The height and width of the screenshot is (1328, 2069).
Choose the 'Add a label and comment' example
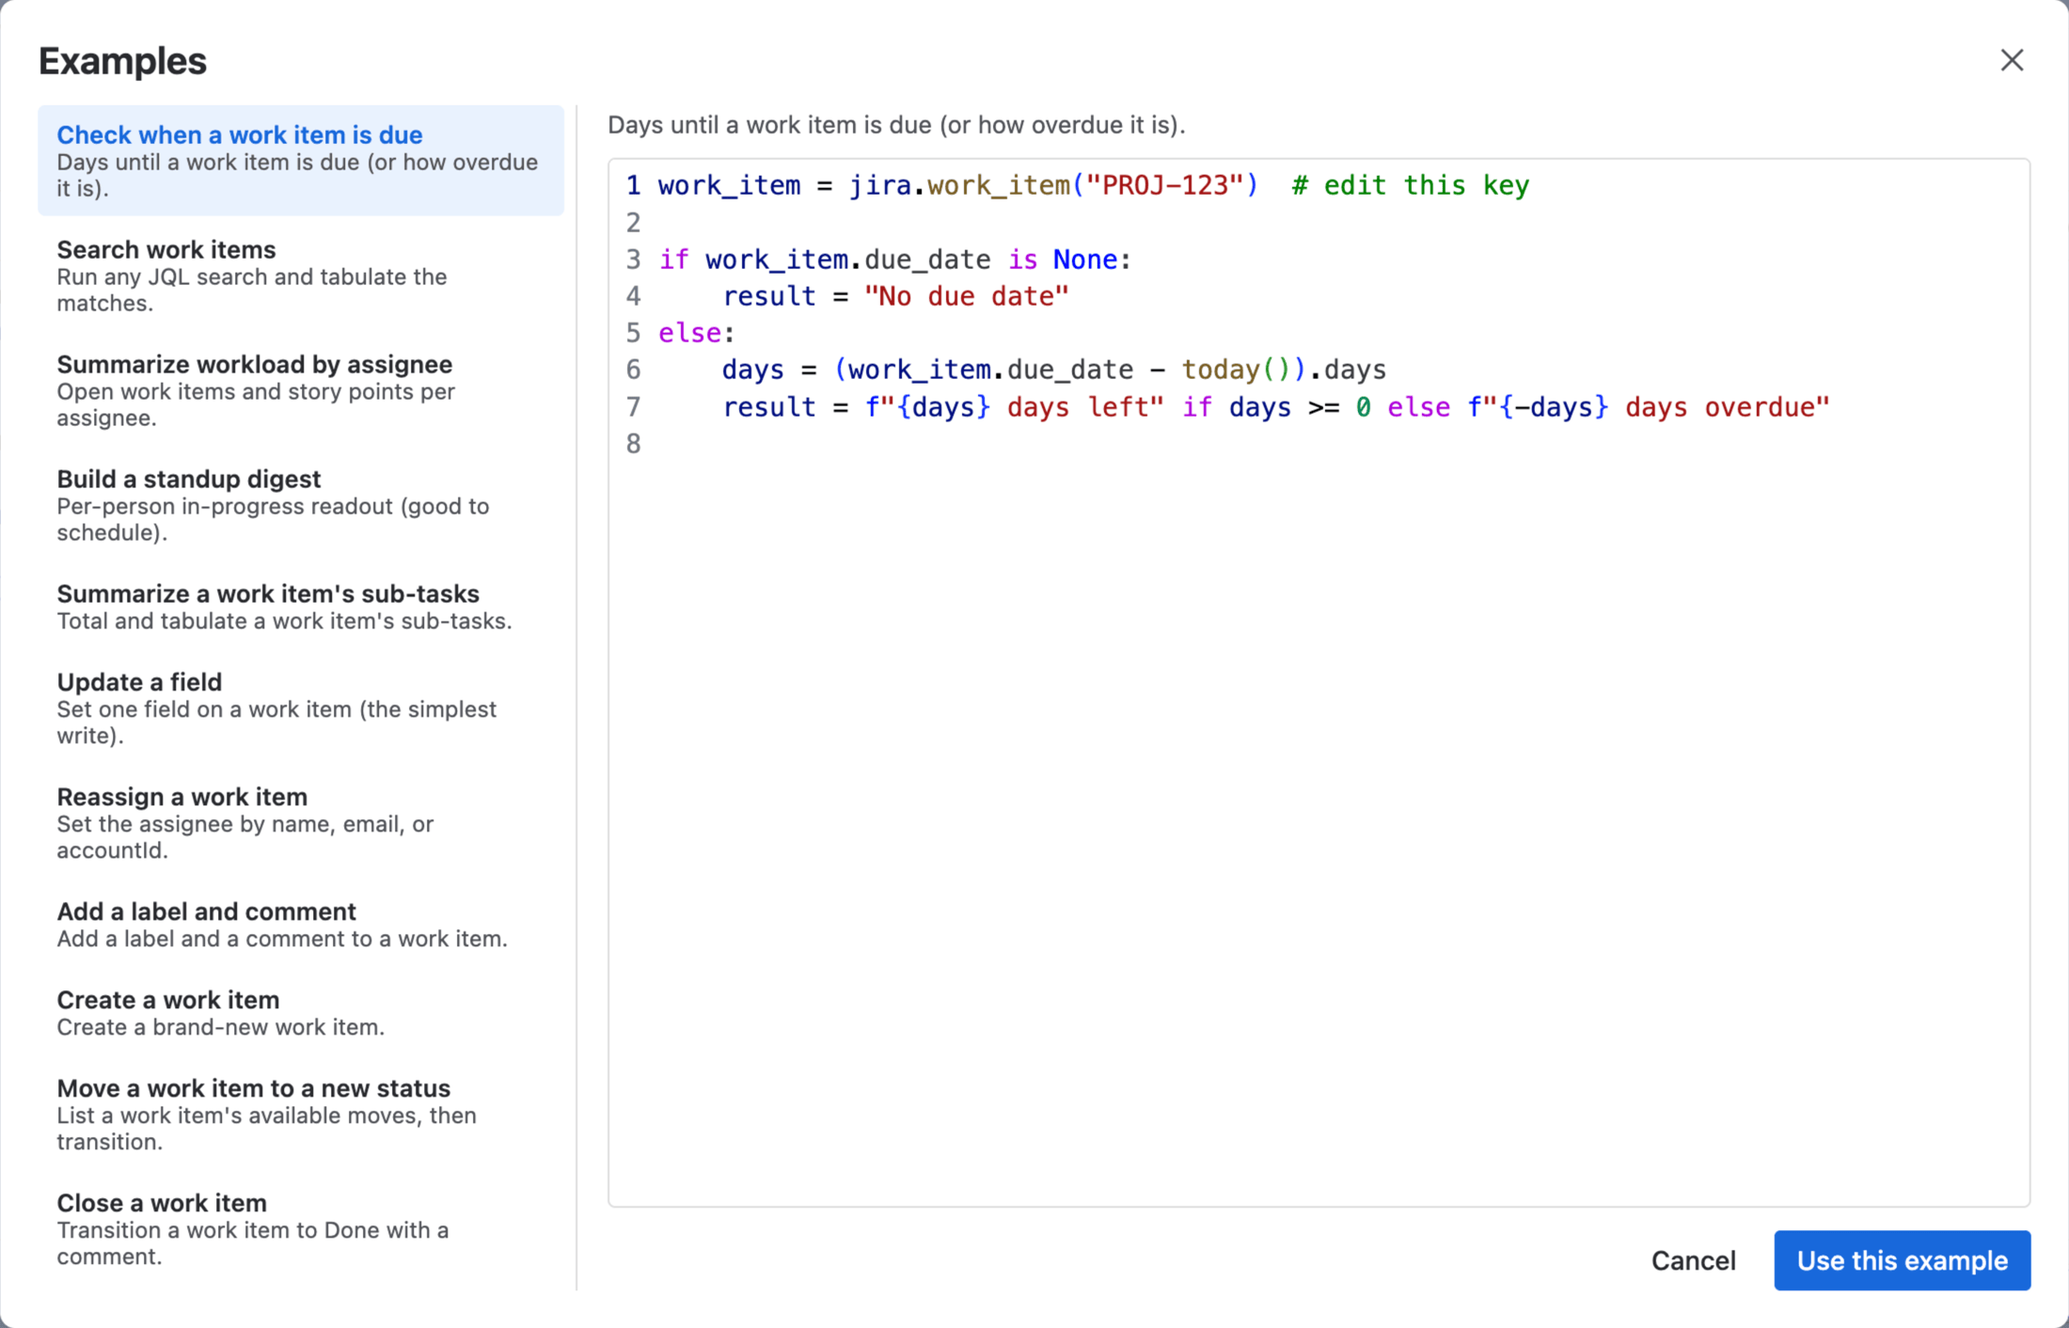(301, 925)
